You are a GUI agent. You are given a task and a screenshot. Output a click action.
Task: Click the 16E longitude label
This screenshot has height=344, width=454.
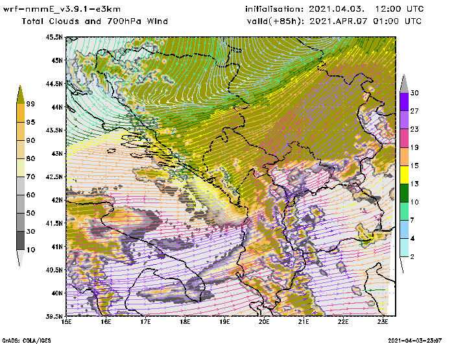coord(106,322)
